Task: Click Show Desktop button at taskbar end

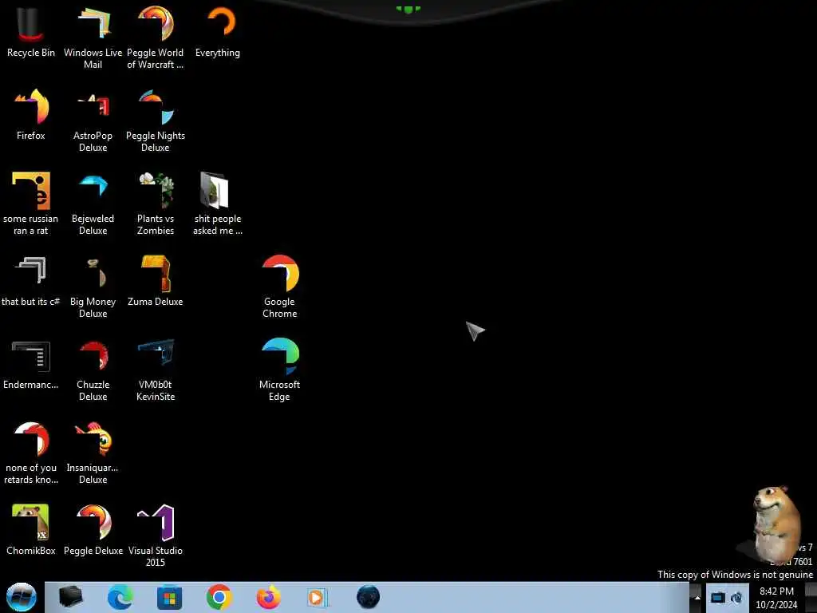Action: click(x=811, y=597)
